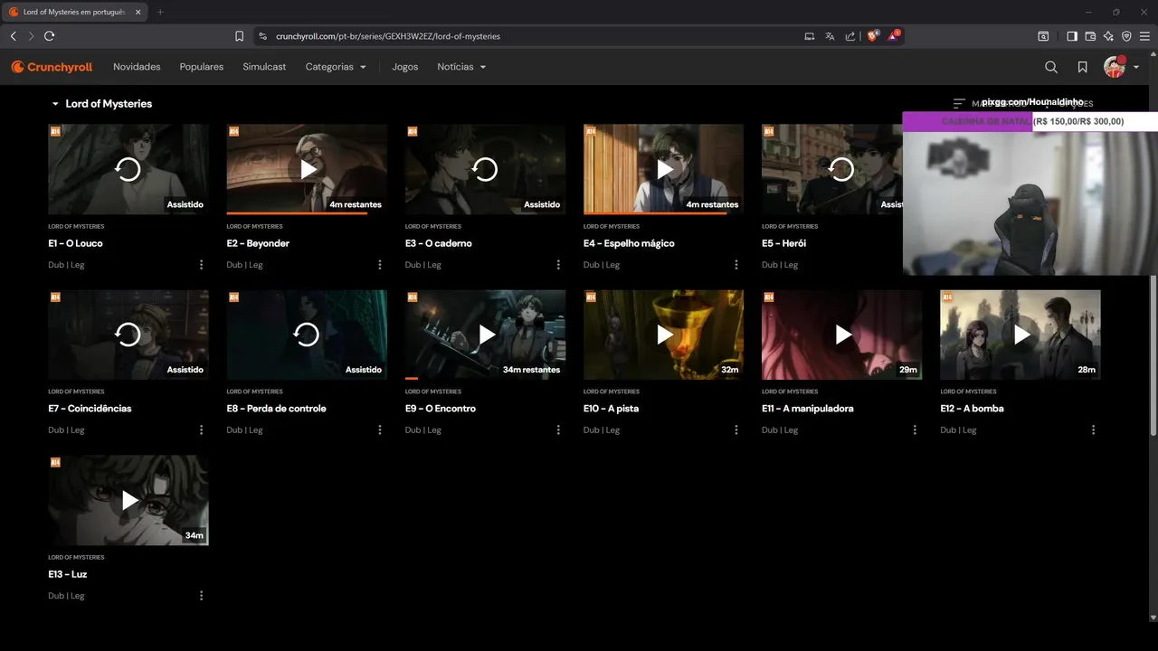This screenshot has width=1158, height=651.
Task: Open options for E1 - O Louco
Action: [x=201, y=265]
